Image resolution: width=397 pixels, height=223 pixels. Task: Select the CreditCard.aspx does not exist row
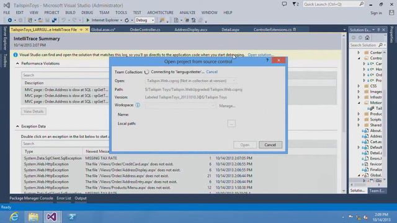pyautogui.click(x=179, y=164)
